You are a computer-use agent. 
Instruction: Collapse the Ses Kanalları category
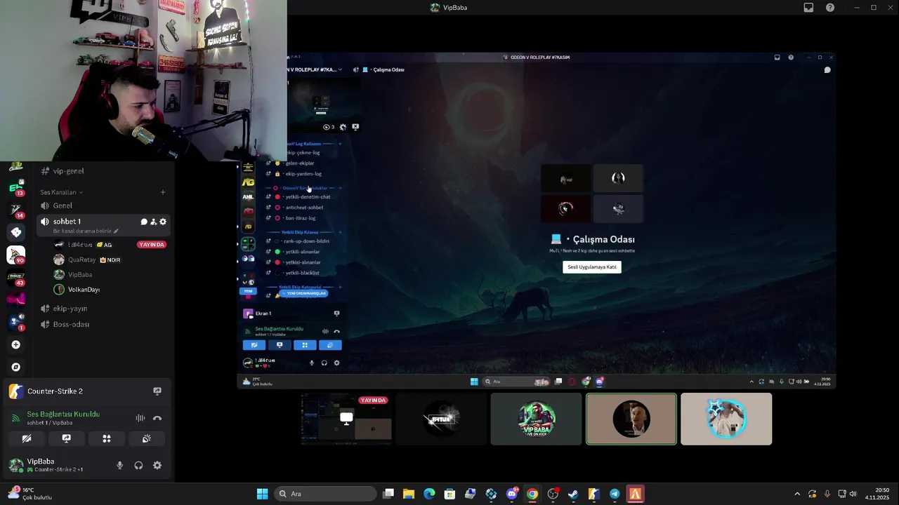tap(61, 192)
